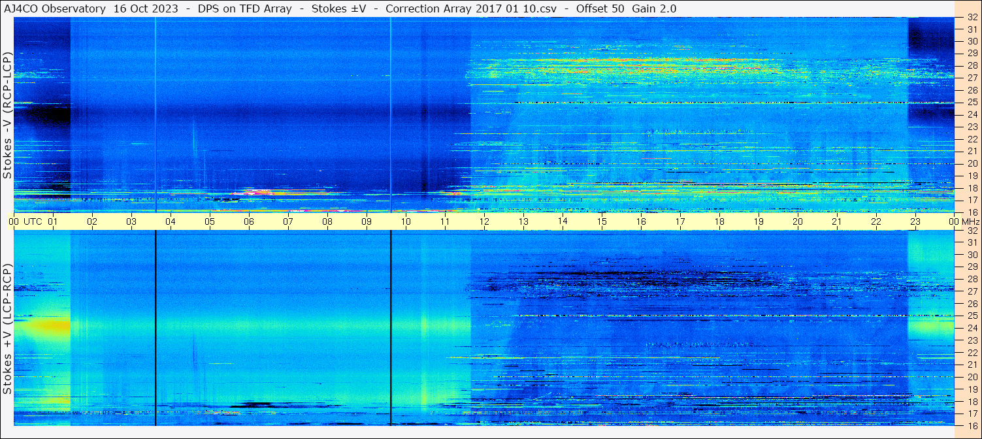Click the 20 MHz label of upper spectrogram
This screenshot has height=439, width=982.
(972, 163)
